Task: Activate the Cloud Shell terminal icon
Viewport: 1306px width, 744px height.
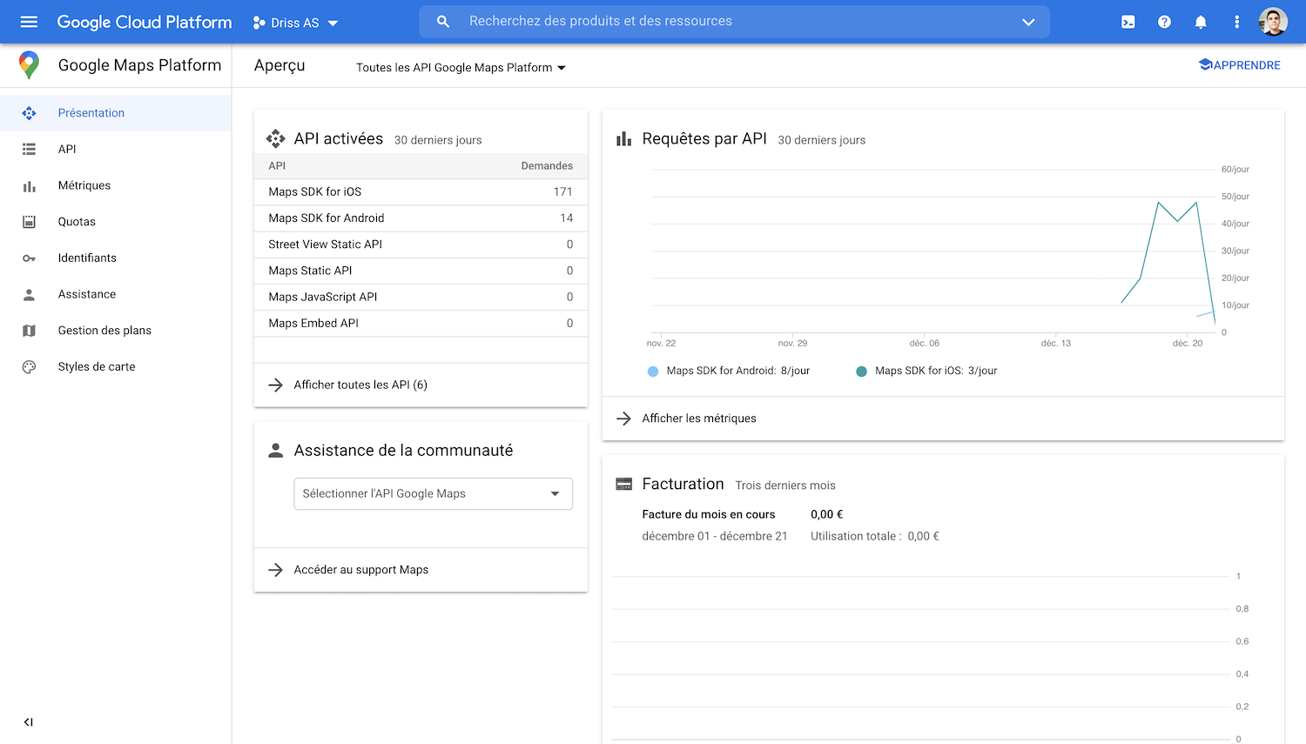Action: 1128,21
